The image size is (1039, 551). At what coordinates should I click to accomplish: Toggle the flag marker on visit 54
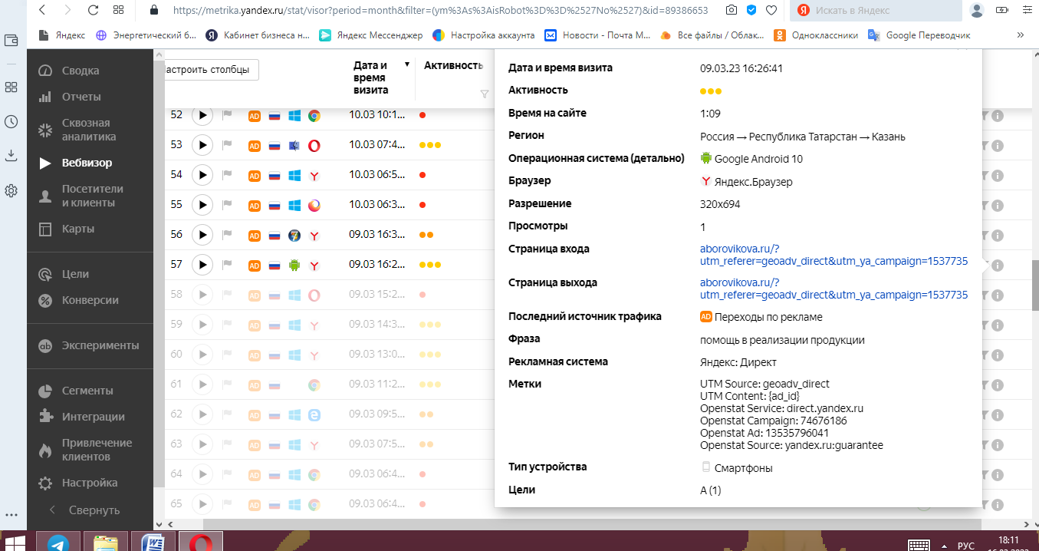227,175
